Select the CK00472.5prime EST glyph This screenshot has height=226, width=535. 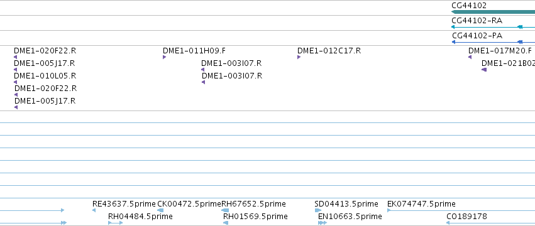tap(160, 210)
